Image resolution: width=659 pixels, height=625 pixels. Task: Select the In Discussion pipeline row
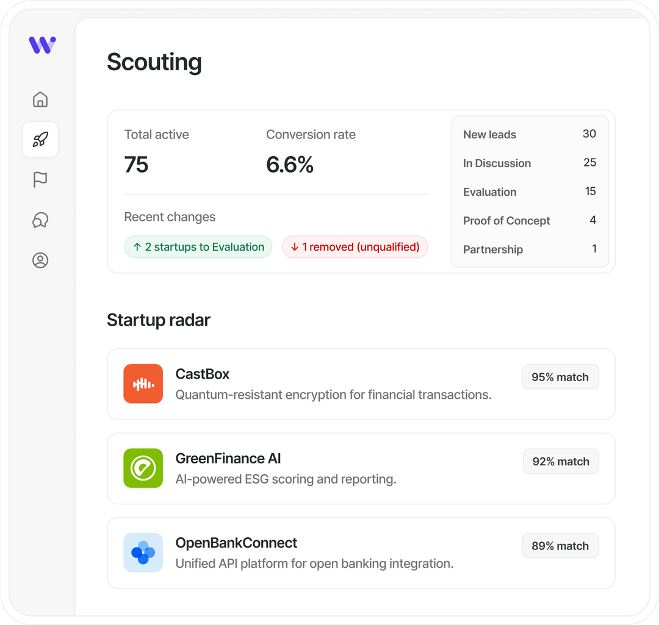tap(529, 163)
